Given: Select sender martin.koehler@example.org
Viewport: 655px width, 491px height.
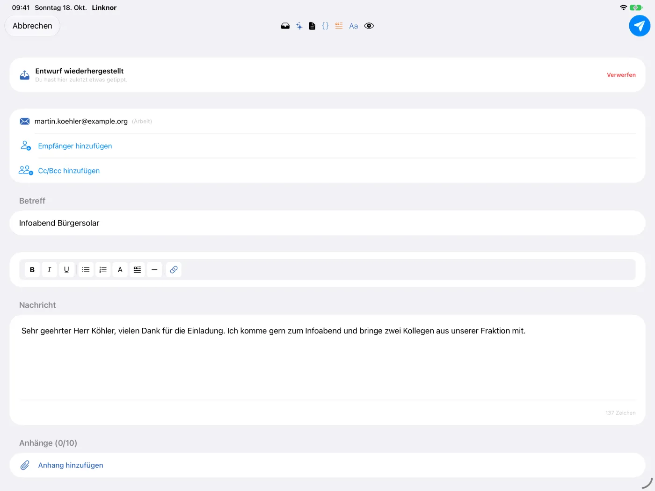Looking at the screenshot, I should pyautogui.click(x=81, y=121).
